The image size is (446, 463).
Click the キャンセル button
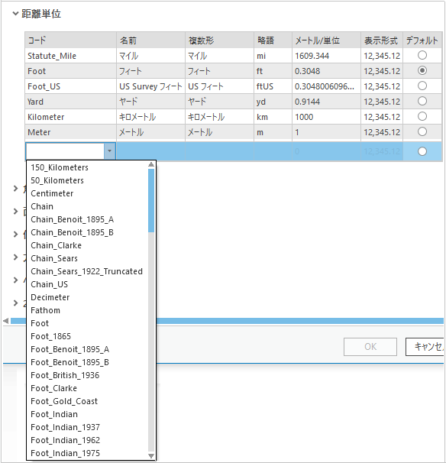[425, 347]
